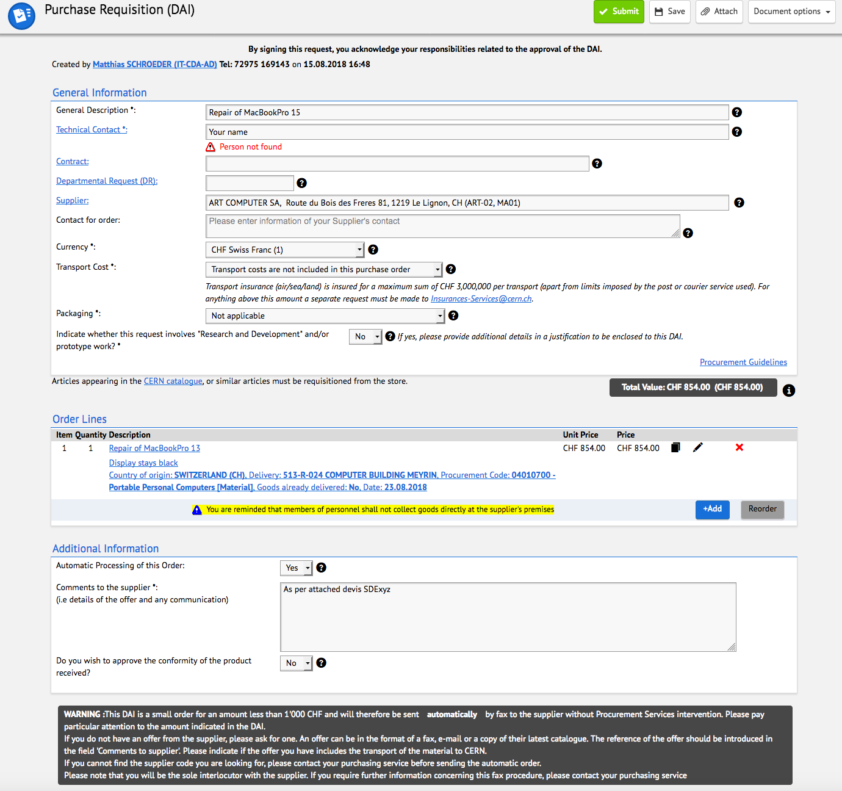Focus the empty Contract input field
Screen dimensions: 842x791
398,164
